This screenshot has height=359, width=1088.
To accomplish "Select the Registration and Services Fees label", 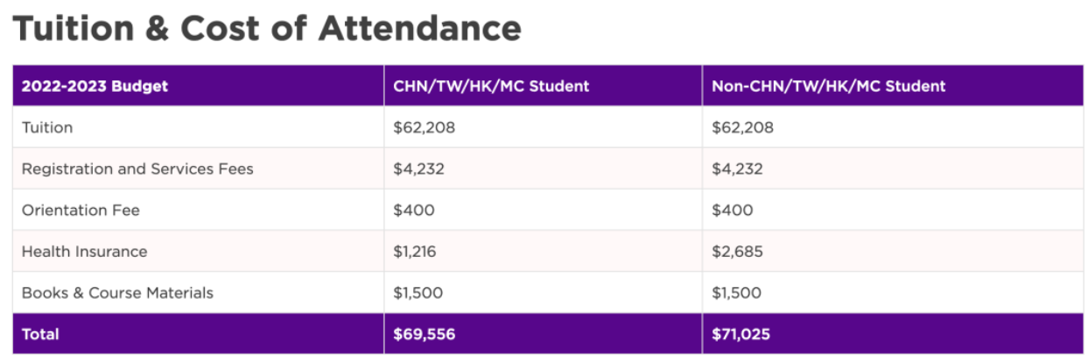I will pos(137,169).
